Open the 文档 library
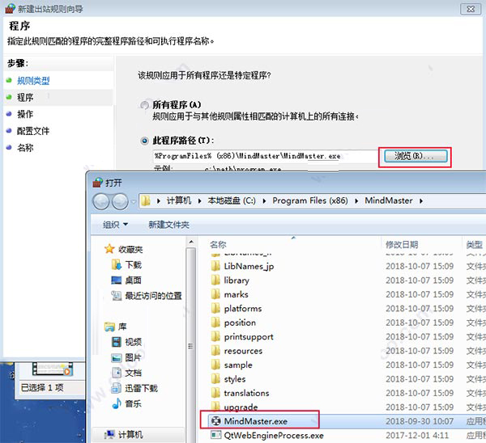Screen dimensions: 486x443 coord(134,373)
